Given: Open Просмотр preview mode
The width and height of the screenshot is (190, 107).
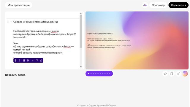Looking at the screenshot, I should click(158, 5).
